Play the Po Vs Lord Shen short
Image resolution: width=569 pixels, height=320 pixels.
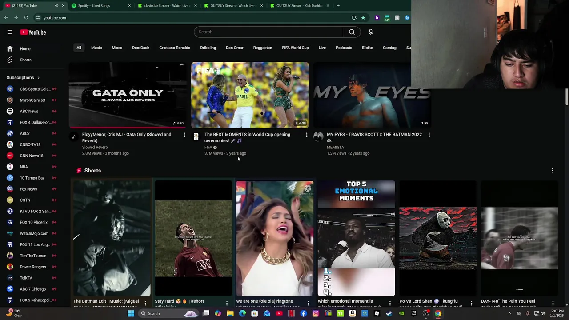[x=438, y=238]
